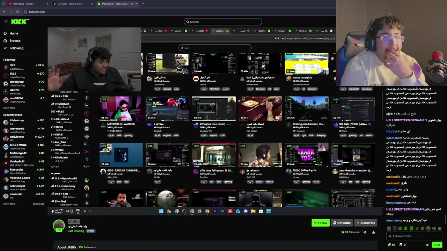Viewport: 447px width, 251px height.
Task: Open lifeismizzy recommended channel
Action: point(24,122)
